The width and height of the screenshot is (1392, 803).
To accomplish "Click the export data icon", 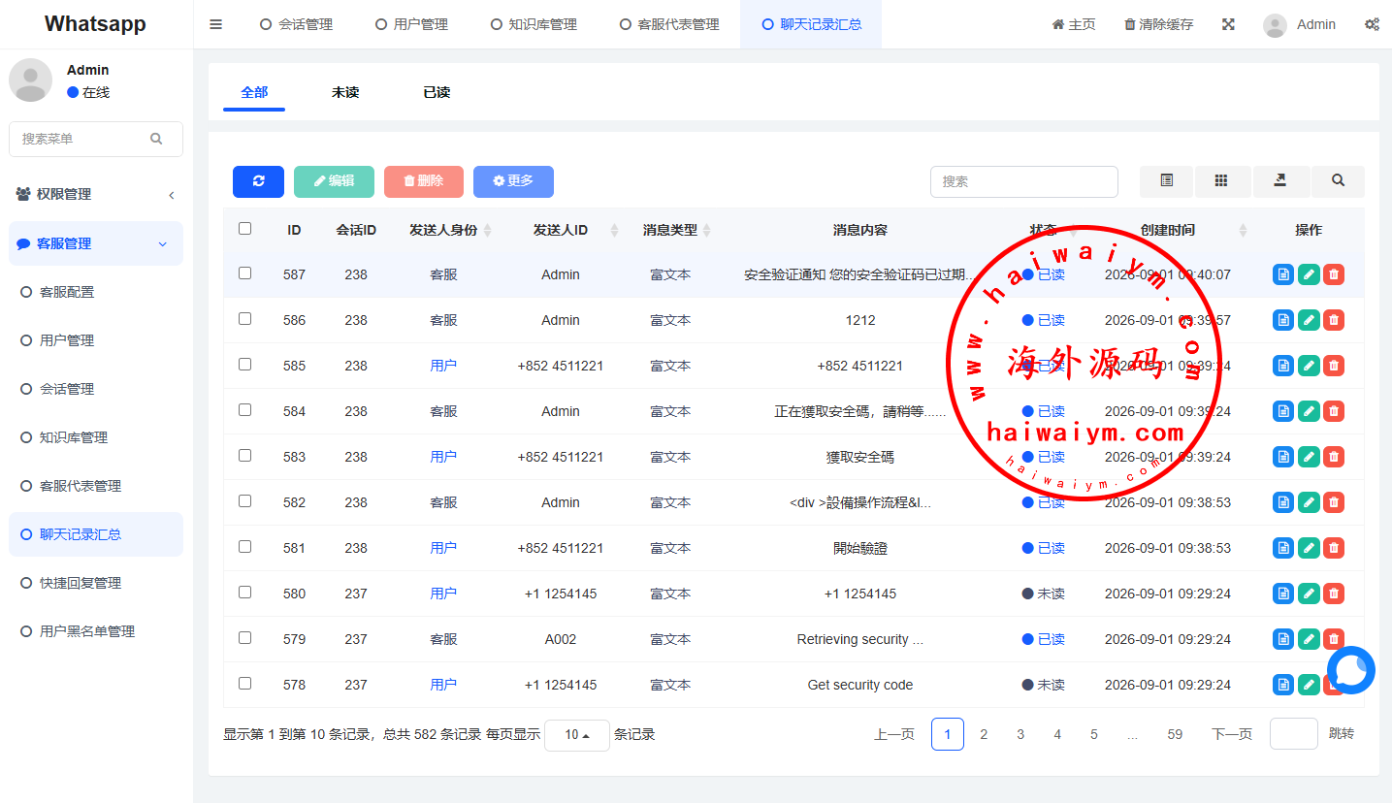I will click(x=1280, y=181).
